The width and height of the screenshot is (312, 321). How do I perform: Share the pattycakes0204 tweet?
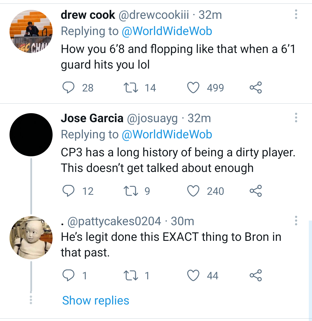[x=256, y=276]
